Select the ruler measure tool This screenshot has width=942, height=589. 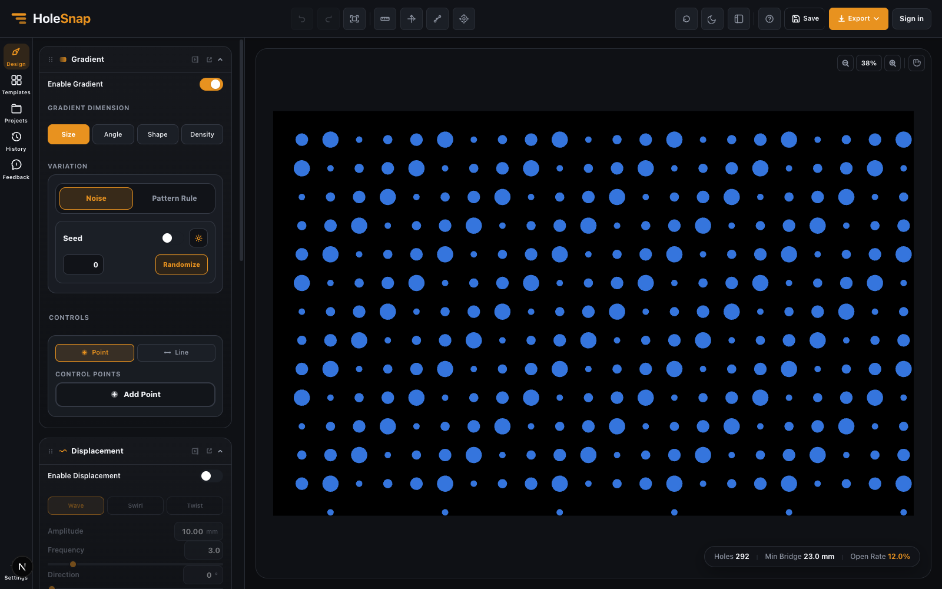[385, 19]
